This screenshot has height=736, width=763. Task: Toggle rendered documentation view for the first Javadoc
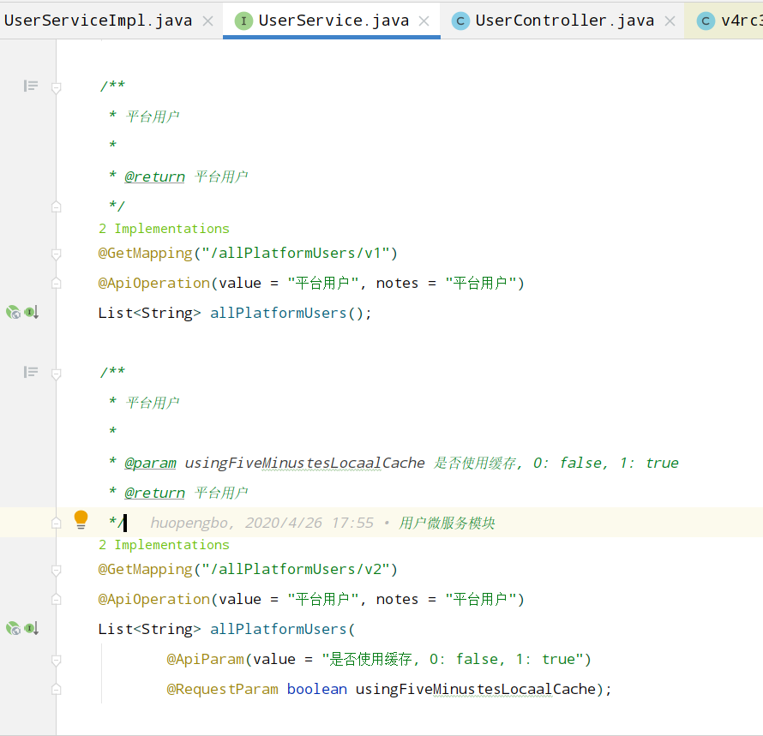pos(30,85)
